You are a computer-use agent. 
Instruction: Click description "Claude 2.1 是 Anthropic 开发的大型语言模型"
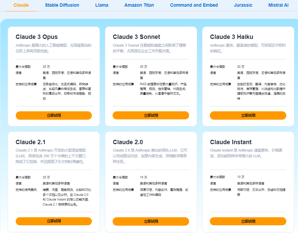tap(52, 156)
